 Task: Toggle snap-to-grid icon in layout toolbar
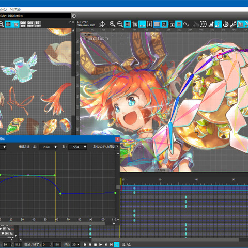pyautogui.click(x=135, y=24)
